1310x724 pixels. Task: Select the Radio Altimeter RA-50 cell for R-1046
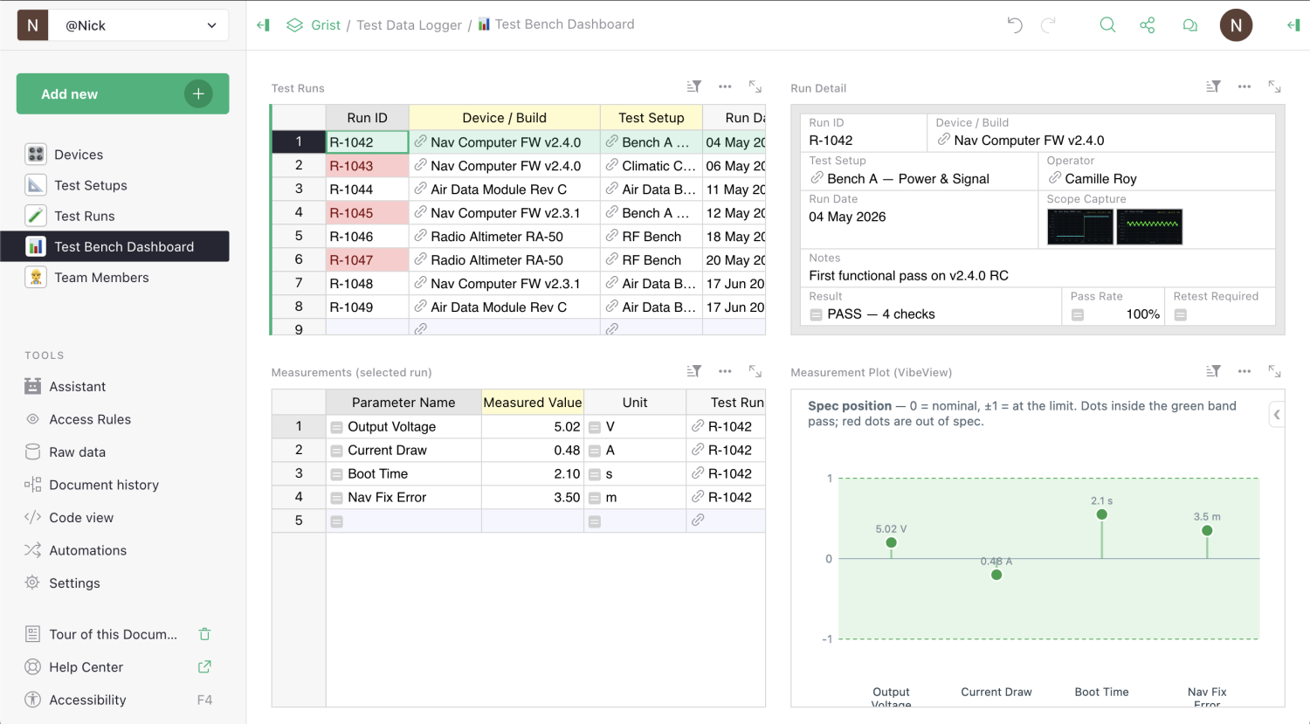coord(505,237)
